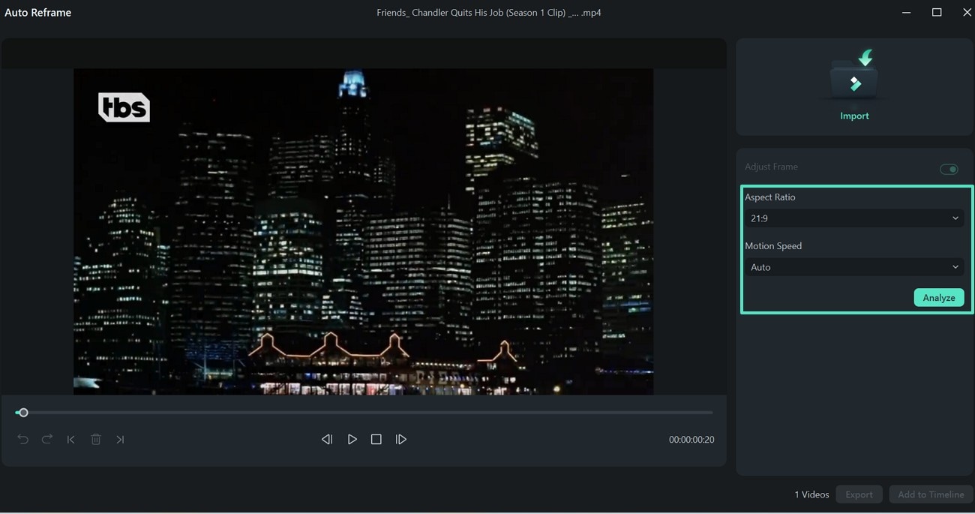Toggle the Adjust Frame switch off
Viewport: 975px width, 514px height.
pos(949,169)
